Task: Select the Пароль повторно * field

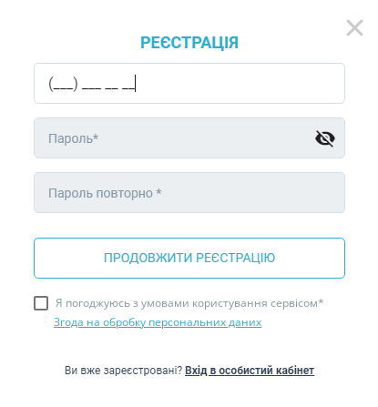Action: tap(189, 192)
